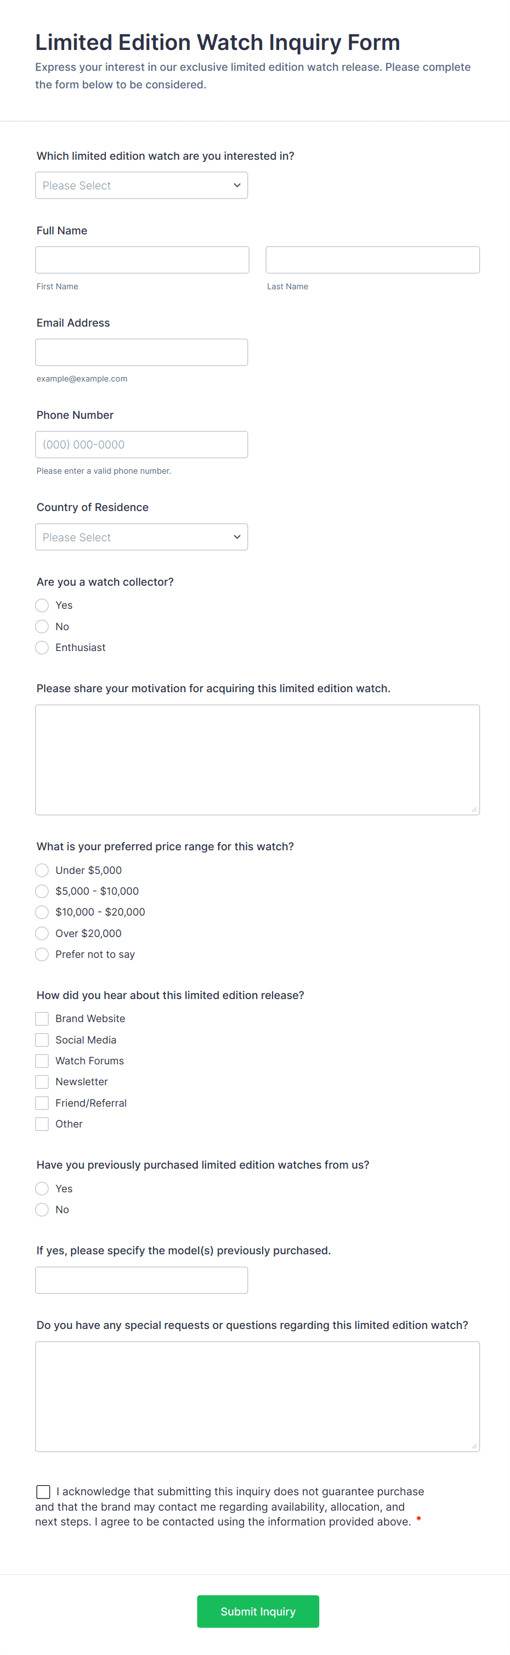Click the motivation text area

[257, 759]
